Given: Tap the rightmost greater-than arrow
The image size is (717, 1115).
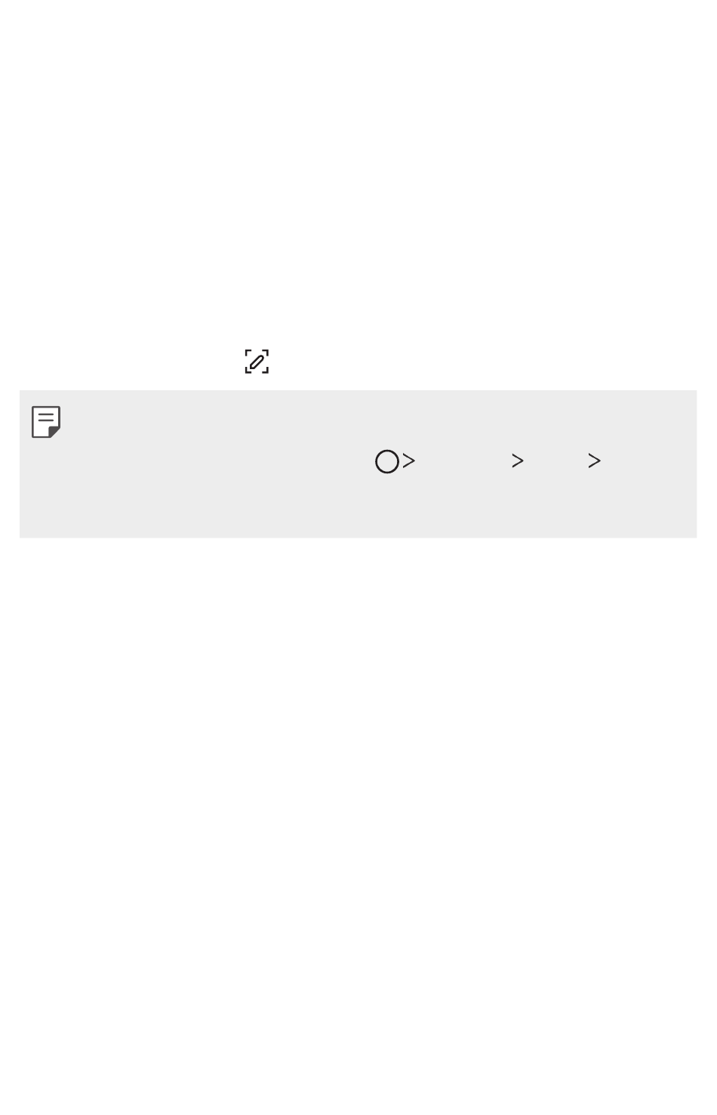Looking at the screenshot, I should click(x=595, y=460).
